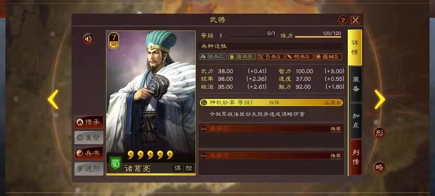The image size is (435, 196).
Task: Select the 弓兵S archer troop icon
Action: point(270,56)
